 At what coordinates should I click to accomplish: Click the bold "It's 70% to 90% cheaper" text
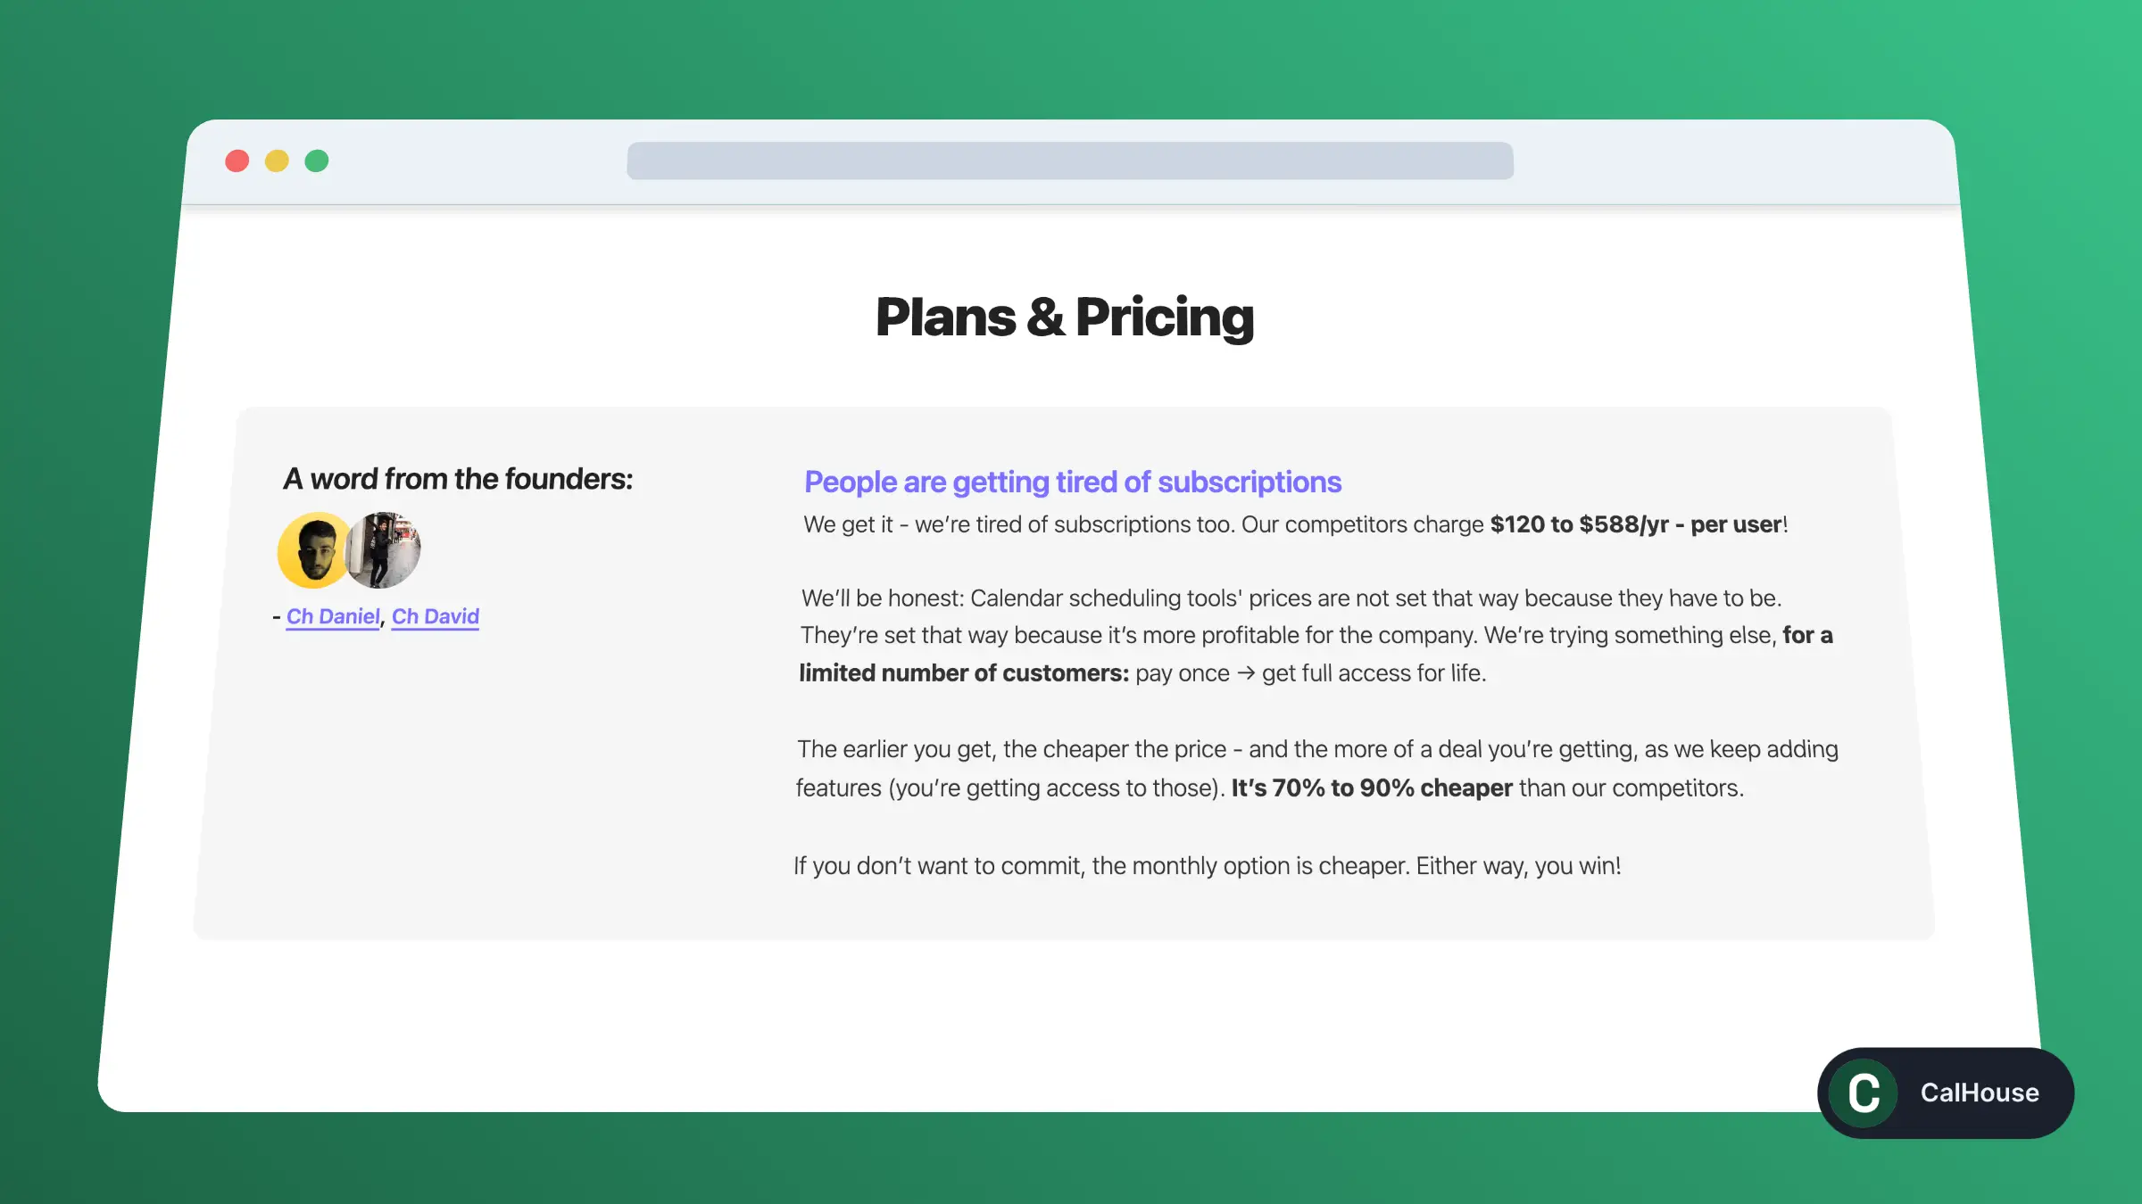[1371, 788]
